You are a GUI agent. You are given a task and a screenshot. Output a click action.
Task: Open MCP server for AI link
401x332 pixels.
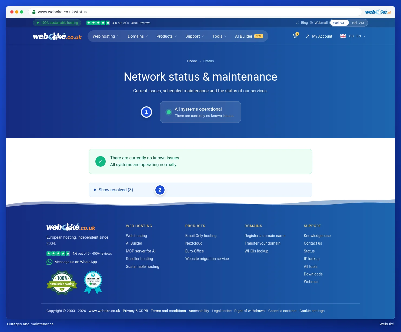click(x=141, y=251)
